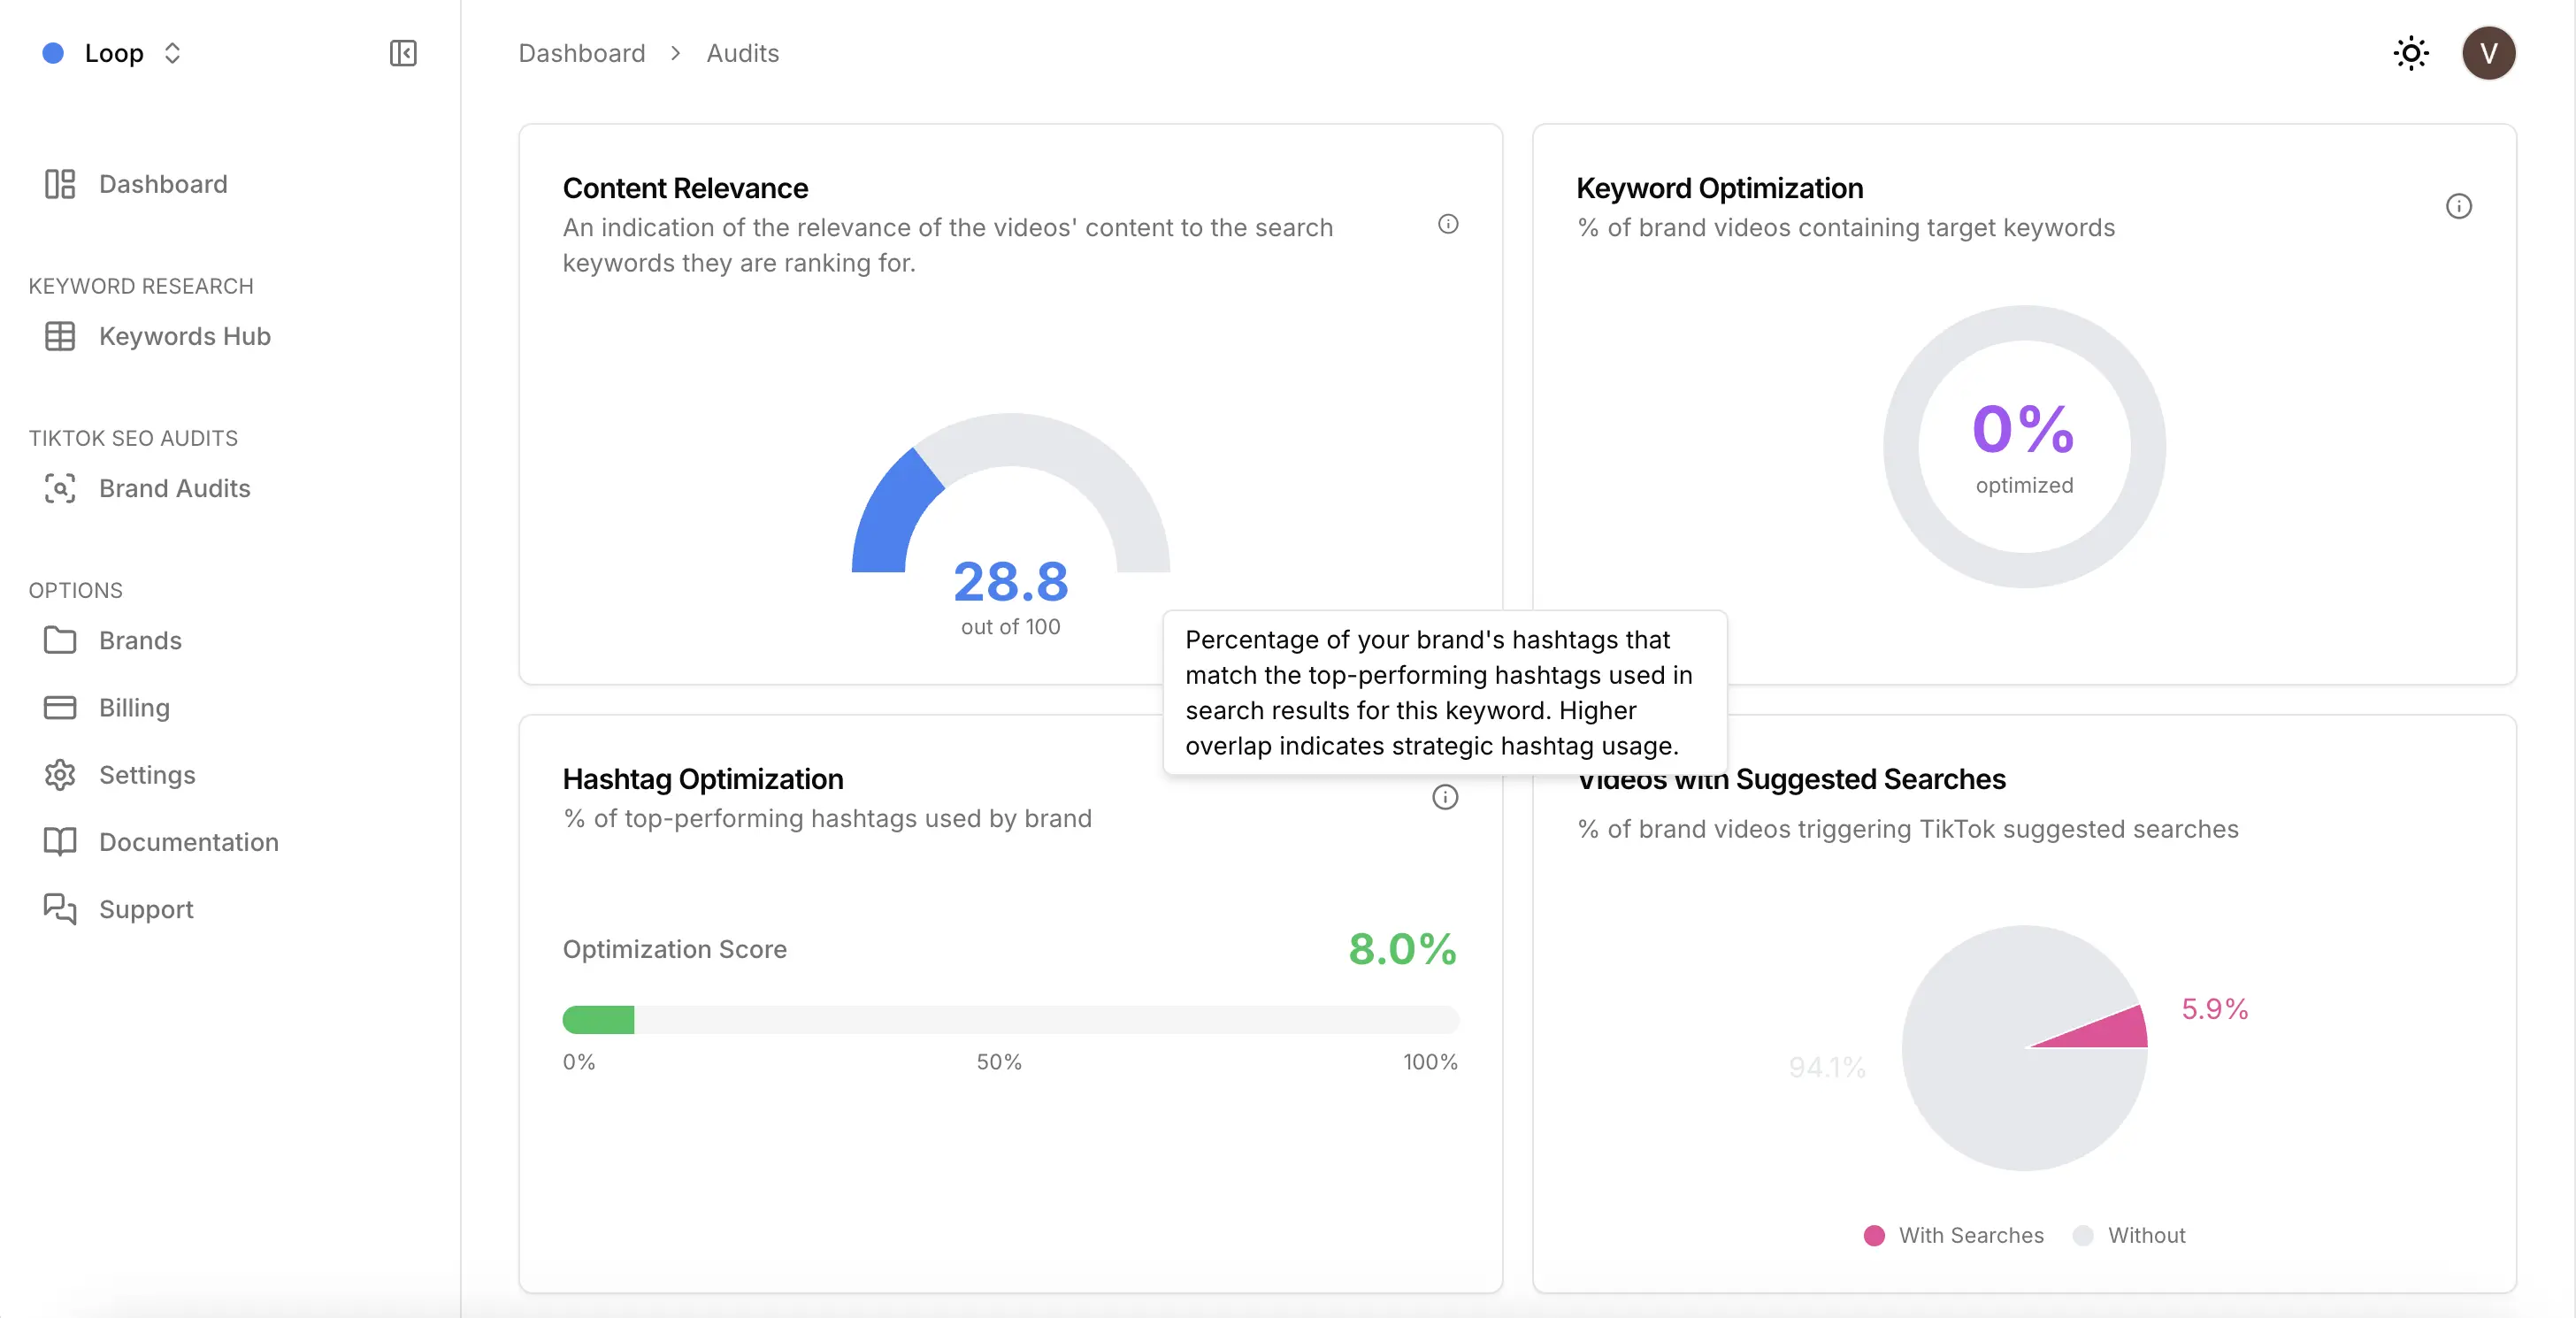The height and width of the screenshot is (1318, 2576).
Task: Open Documentation link
Action: 189,842
